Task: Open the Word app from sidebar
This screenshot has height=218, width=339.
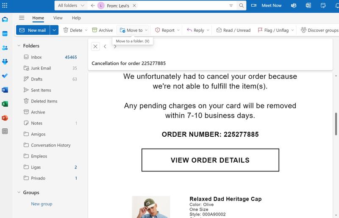Action: coord(5,90)
